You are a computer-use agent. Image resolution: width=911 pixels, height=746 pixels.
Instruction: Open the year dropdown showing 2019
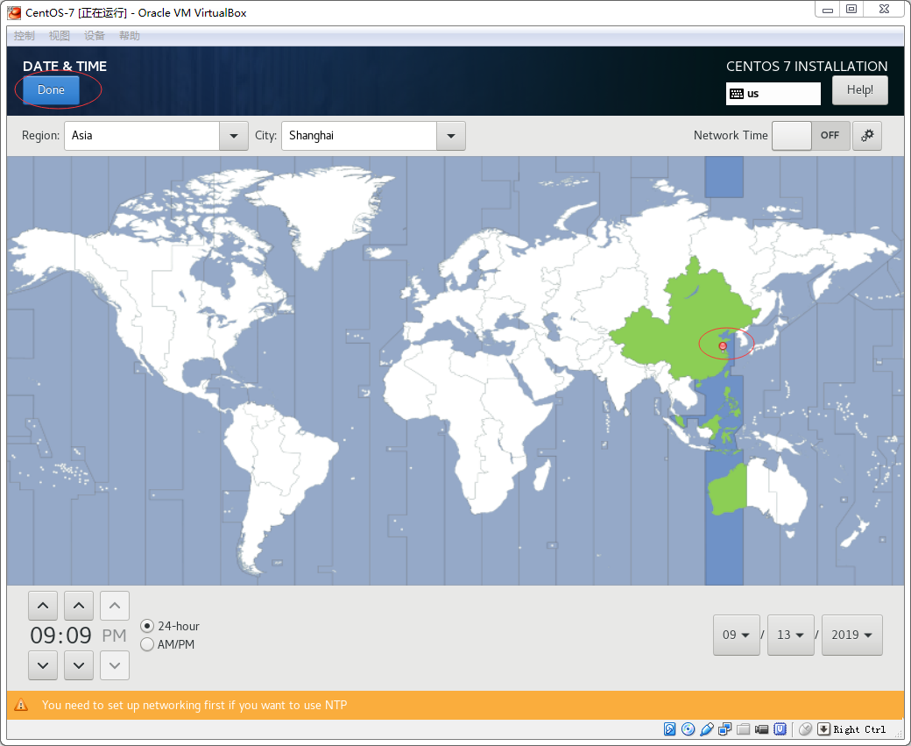click(x=851, y=636)
